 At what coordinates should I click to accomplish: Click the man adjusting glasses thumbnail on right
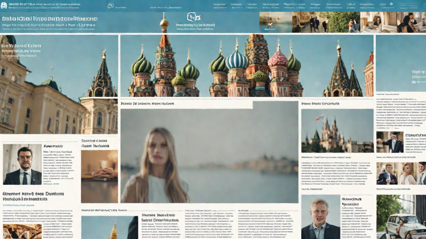(x=390, y=142)
